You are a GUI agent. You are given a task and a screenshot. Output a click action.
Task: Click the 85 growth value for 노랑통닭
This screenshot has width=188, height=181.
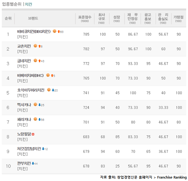coord(117,137)
